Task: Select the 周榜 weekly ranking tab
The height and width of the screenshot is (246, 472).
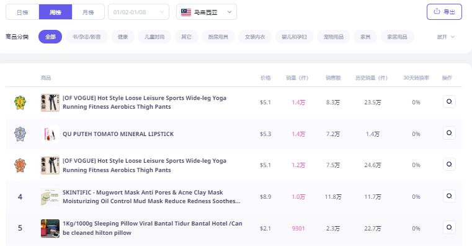Action: [55, 12]
